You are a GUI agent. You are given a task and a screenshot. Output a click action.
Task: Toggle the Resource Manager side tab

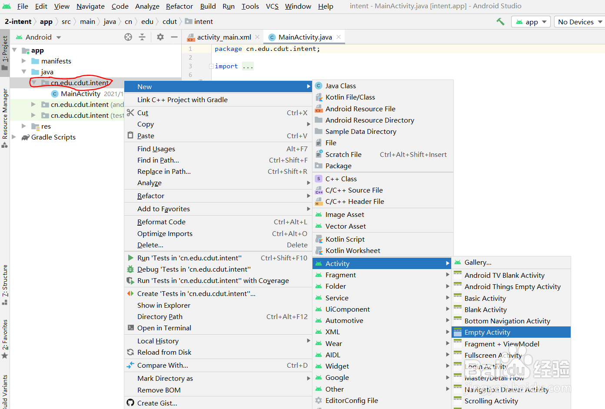point(5,118)
